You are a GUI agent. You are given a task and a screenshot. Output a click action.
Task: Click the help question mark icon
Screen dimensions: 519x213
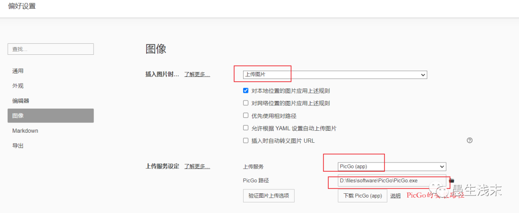tap(470, 140)
